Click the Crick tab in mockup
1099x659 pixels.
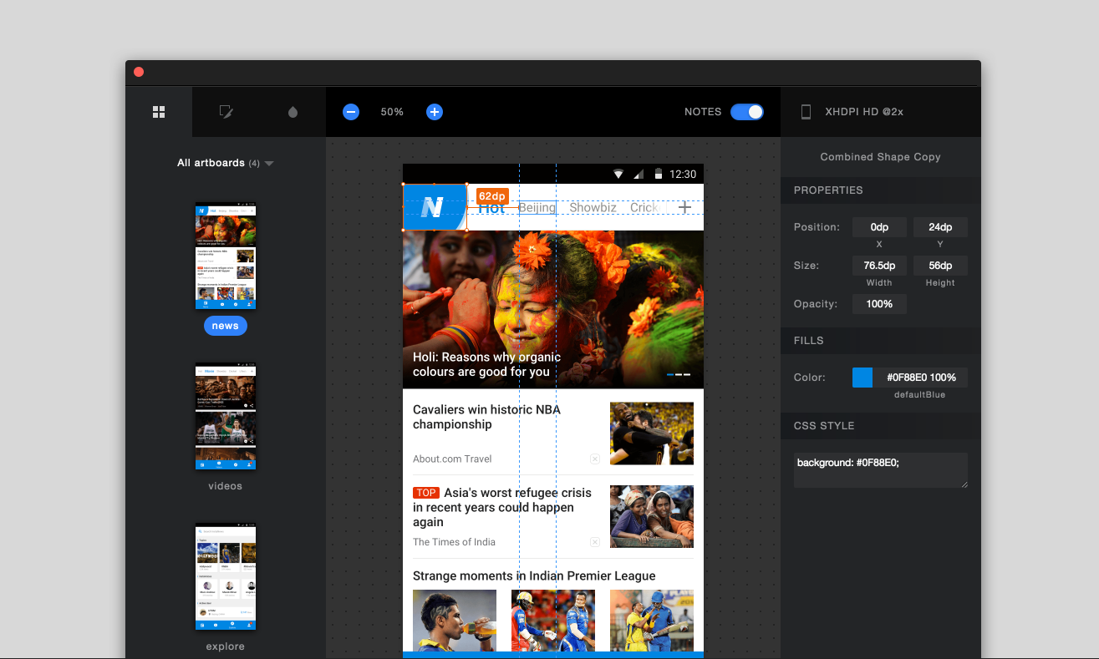644,207
